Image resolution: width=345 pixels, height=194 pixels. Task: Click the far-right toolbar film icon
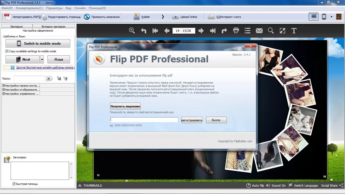pos(339,17)
